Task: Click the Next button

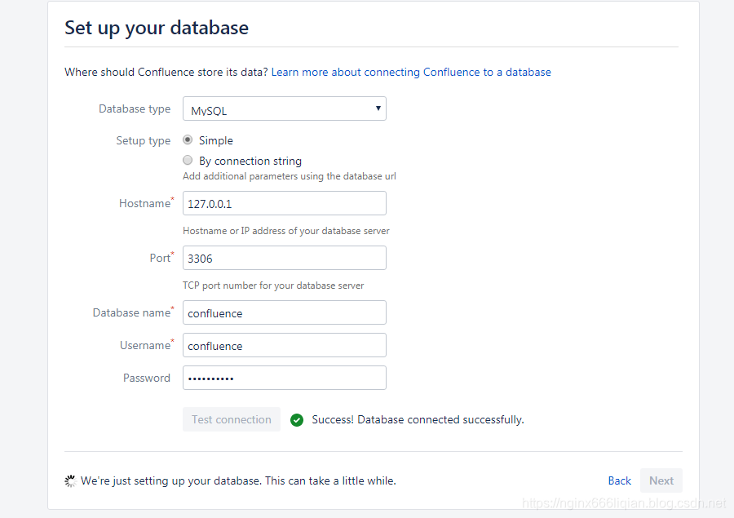Action: point(661,481)
